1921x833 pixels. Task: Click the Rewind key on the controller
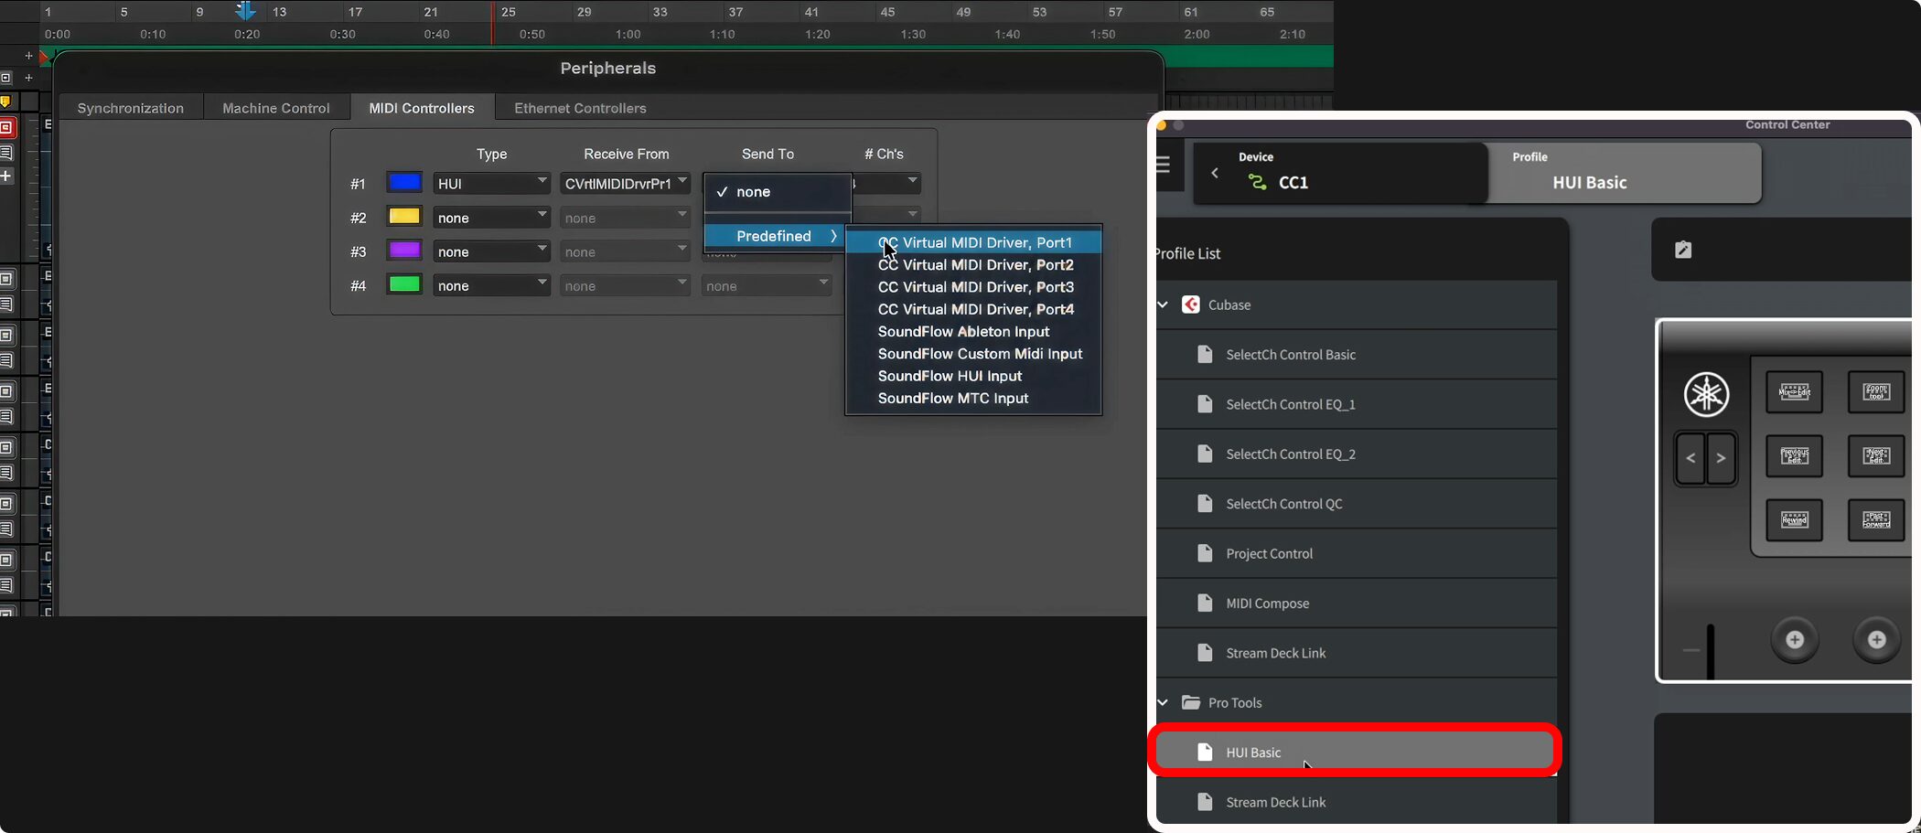(x=1794, y=520)
